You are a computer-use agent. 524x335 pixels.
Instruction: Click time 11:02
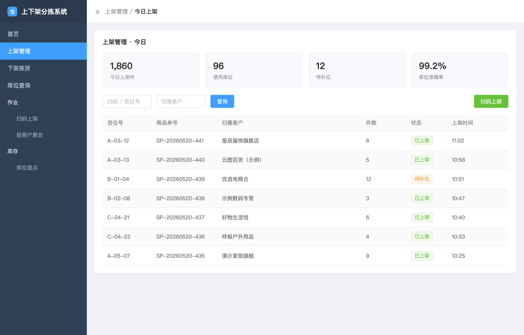tap(458, 141)
